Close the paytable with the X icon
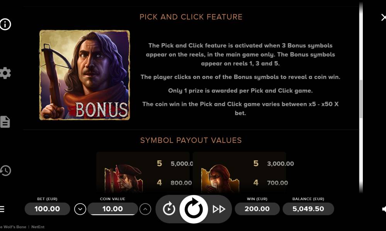 coord(383,17)
